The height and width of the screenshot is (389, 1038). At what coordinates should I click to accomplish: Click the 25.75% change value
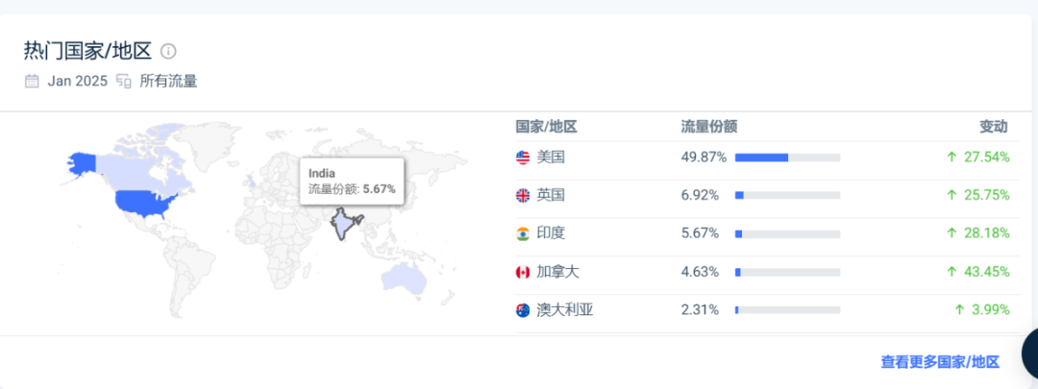986,195
